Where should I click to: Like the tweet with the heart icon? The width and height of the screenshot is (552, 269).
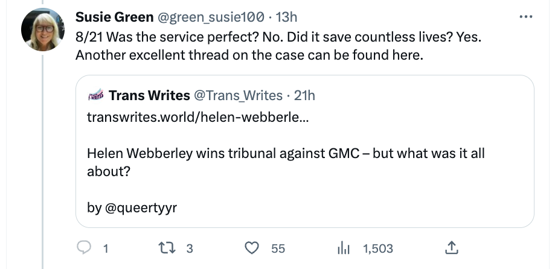[252, 248]
